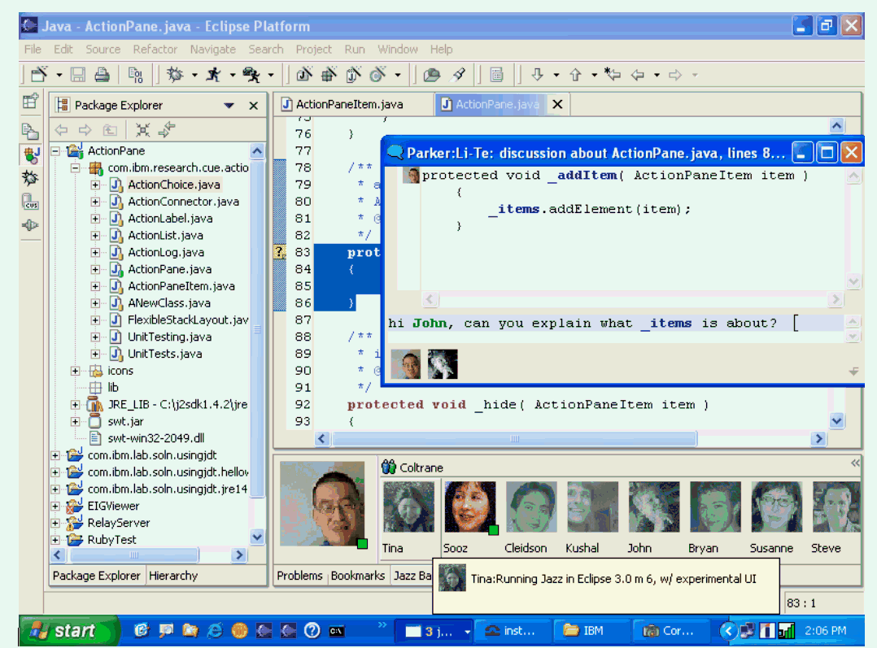The height and width of the screenshot is (648, 877).
Task: Click the Run running-man toolbar icon
Action: [x=213, y=76]
